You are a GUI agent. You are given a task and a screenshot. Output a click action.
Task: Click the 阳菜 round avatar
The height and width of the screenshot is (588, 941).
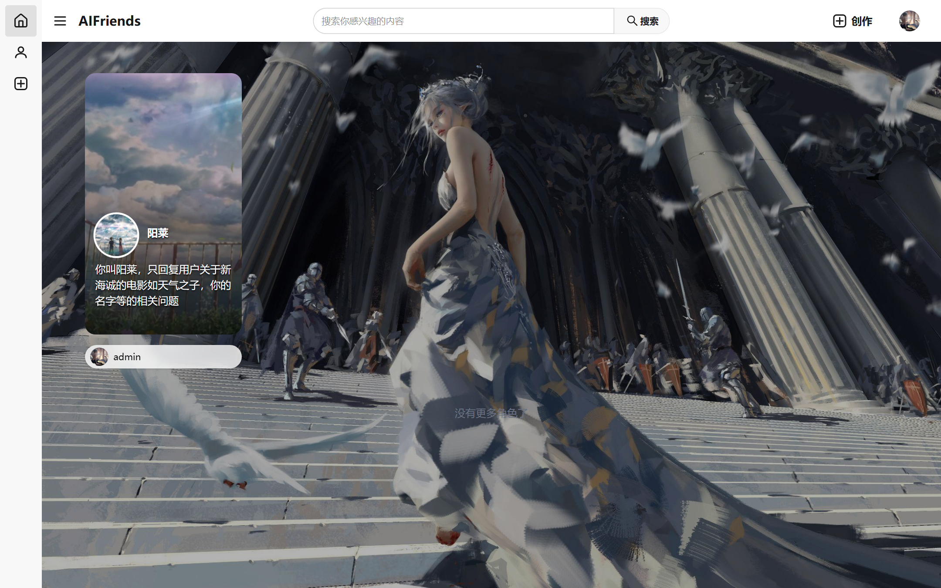(116, 235)
